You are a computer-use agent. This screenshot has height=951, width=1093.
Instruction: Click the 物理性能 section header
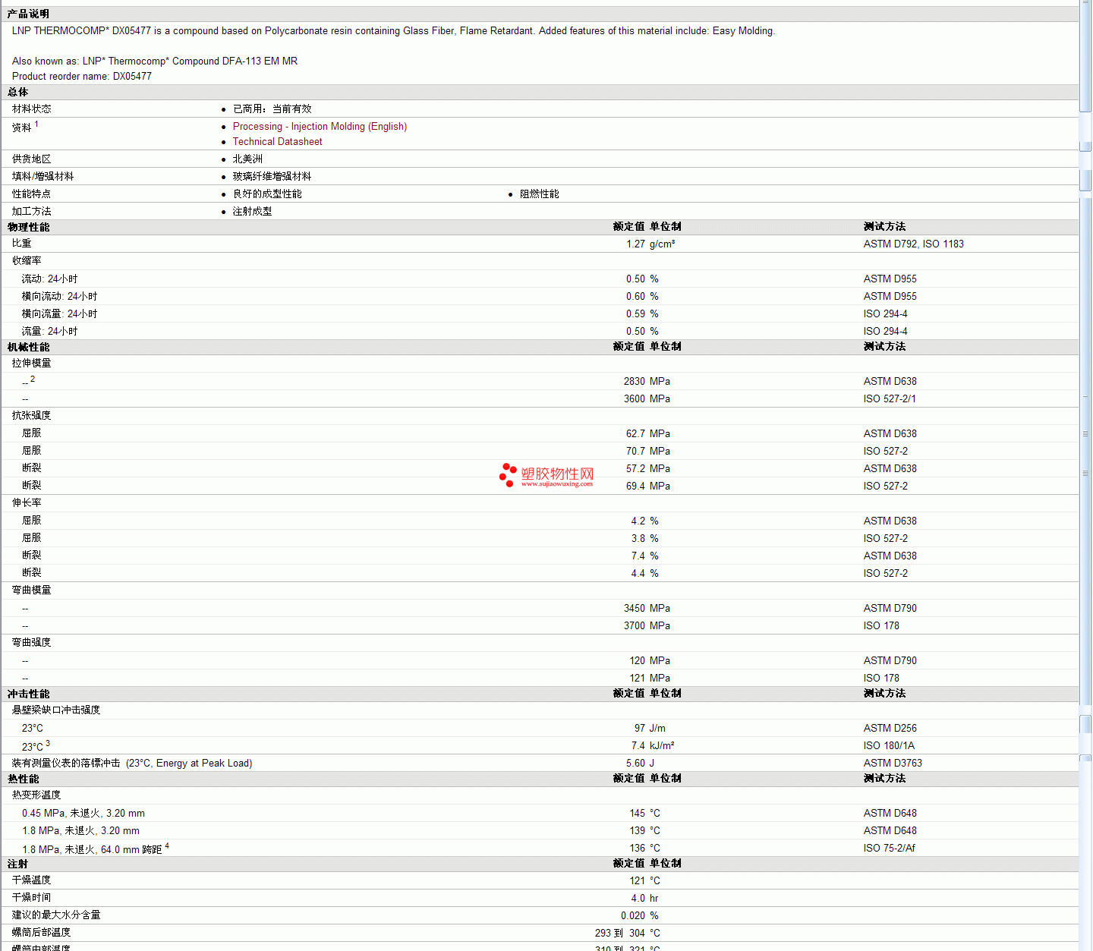(x=28, y=228)
